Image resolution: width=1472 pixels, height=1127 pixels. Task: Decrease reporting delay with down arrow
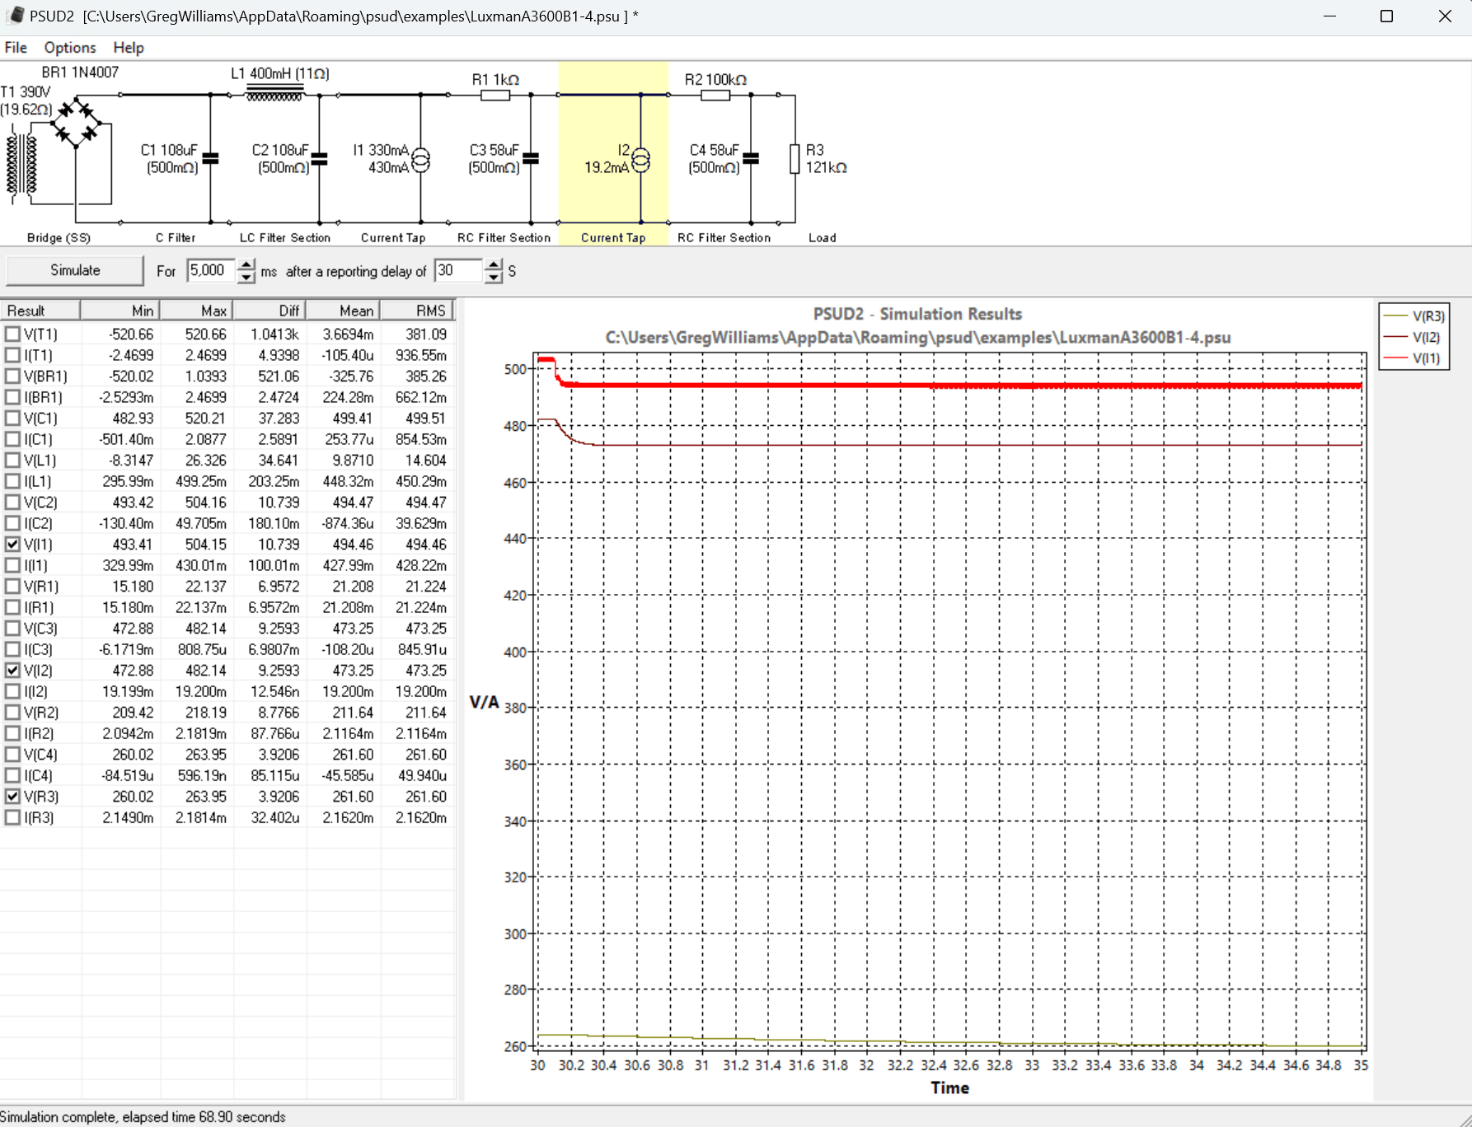(x=493, y=278)
